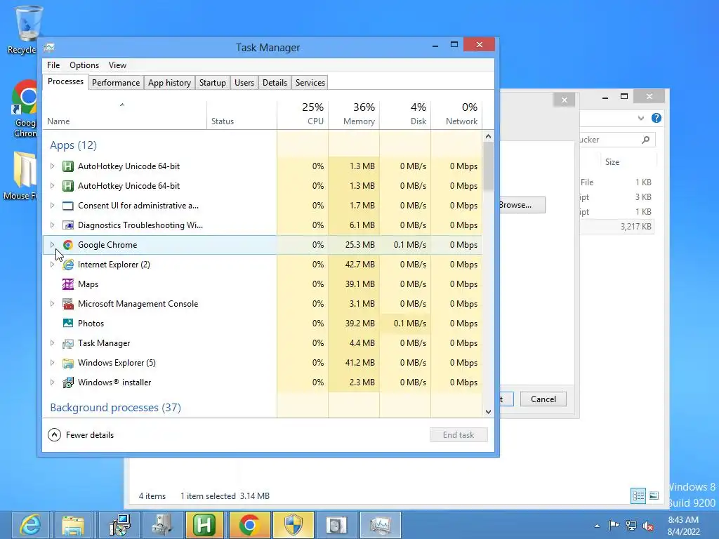Sort processes by the CPU column
Viewport: 719px width, 539px height.
pyautogui.click(x=303, y=114)
